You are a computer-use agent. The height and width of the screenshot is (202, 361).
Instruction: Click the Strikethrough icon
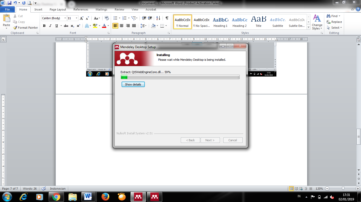(66, 26)
